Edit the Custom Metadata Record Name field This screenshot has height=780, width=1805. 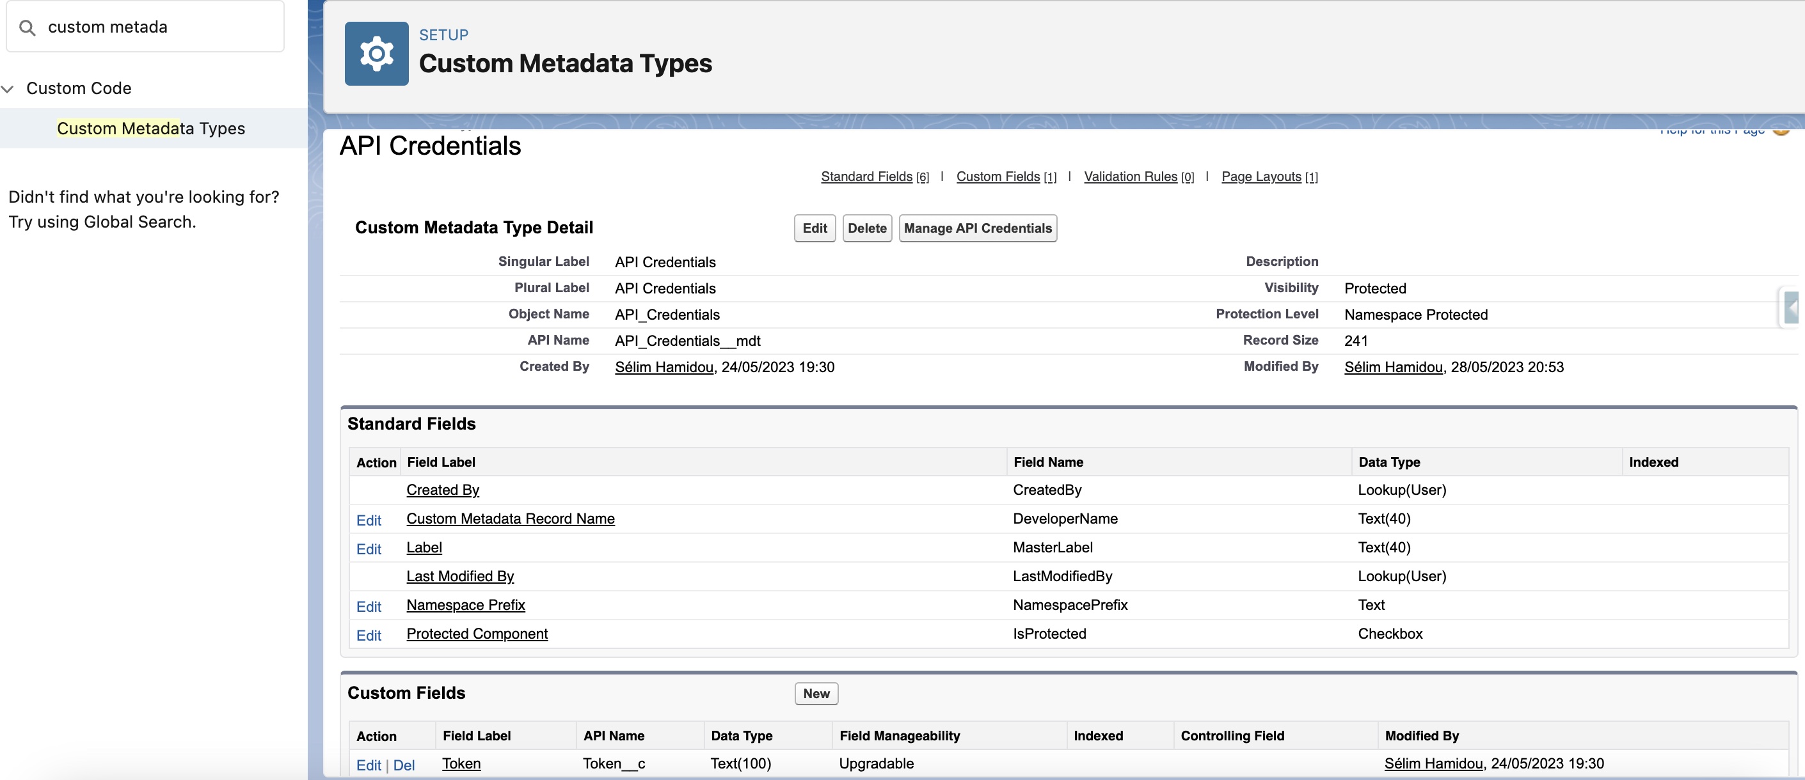tap(369, 520)
